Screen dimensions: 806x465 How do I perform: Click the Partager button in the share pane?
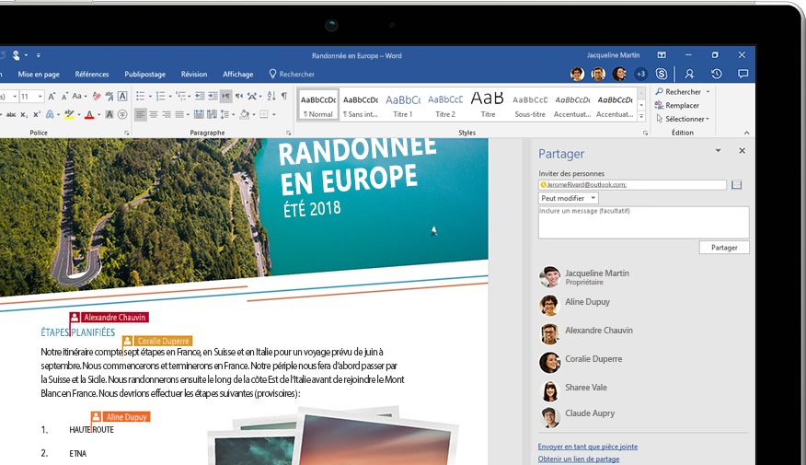point(724,248)
